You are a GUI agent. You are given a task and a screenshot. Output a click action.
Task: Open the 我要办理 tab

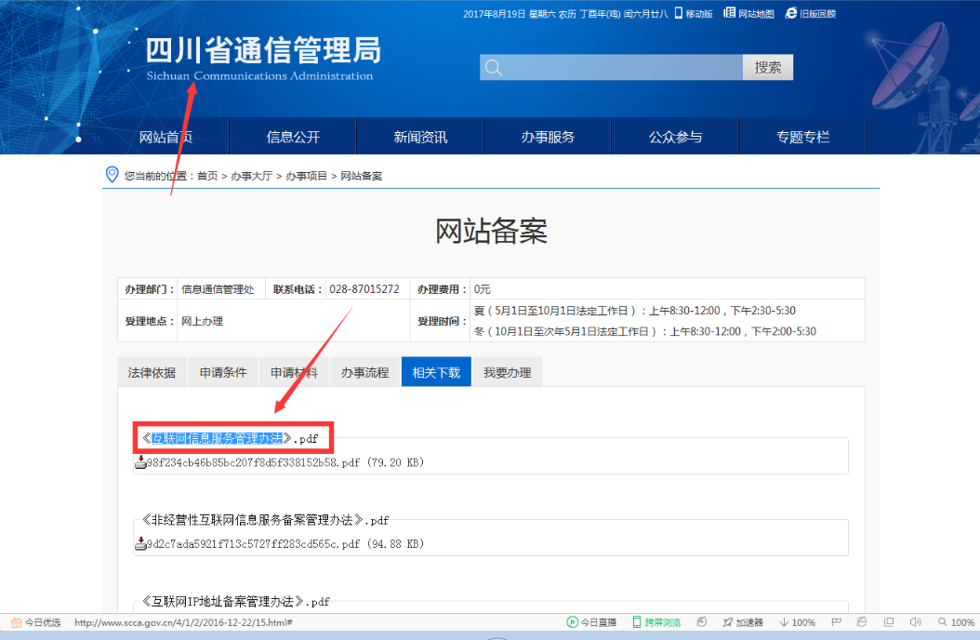click(507, 372)
